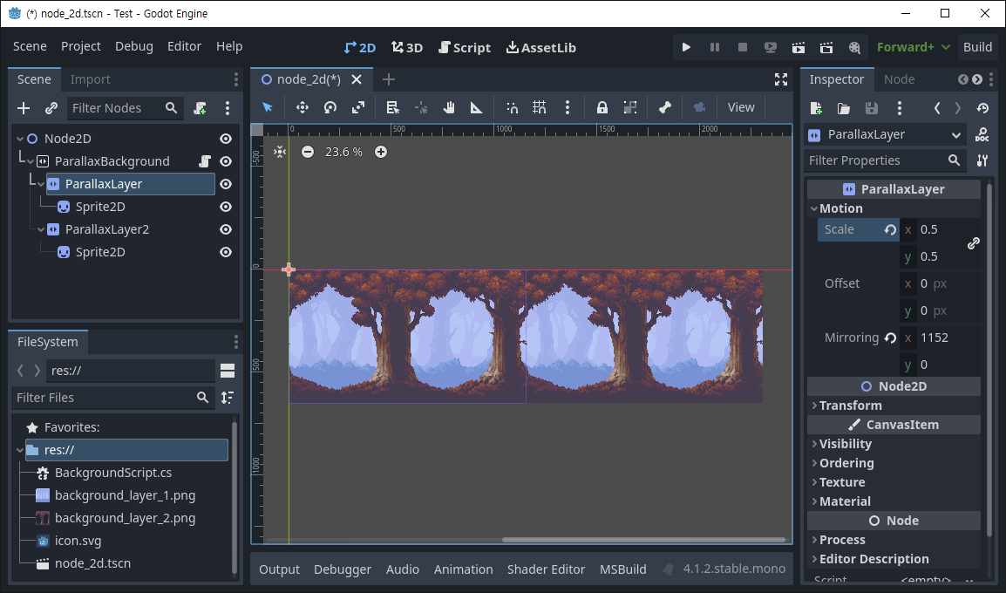
Task: Select the Ruler Mode tool
Action: [476, 107]
